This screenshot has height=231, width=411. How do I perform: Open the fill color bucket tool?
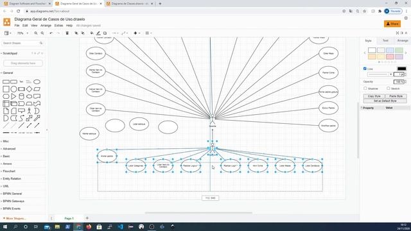[x=92, y=33]
